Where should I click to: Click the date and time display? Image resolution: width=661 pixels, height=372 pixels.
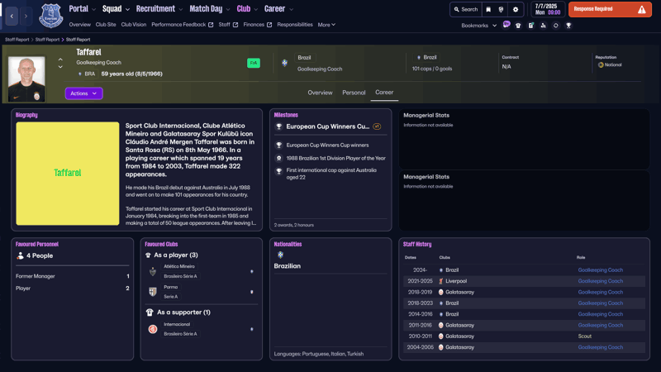pyautogui.click(x=547, y=9)
